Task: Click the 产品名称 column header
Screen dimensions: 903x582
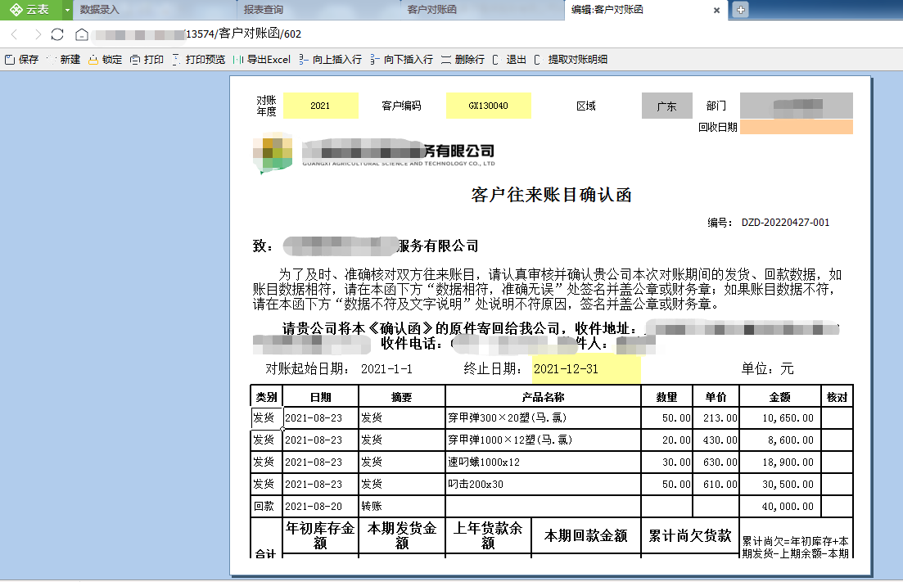Action: (x=543, y=397)
